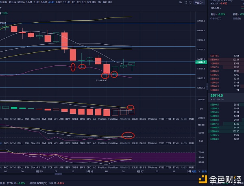Select FTBS in bottom indicator row above time axis
The width and height of the screenshot is (244, 186).
point(161,167)
